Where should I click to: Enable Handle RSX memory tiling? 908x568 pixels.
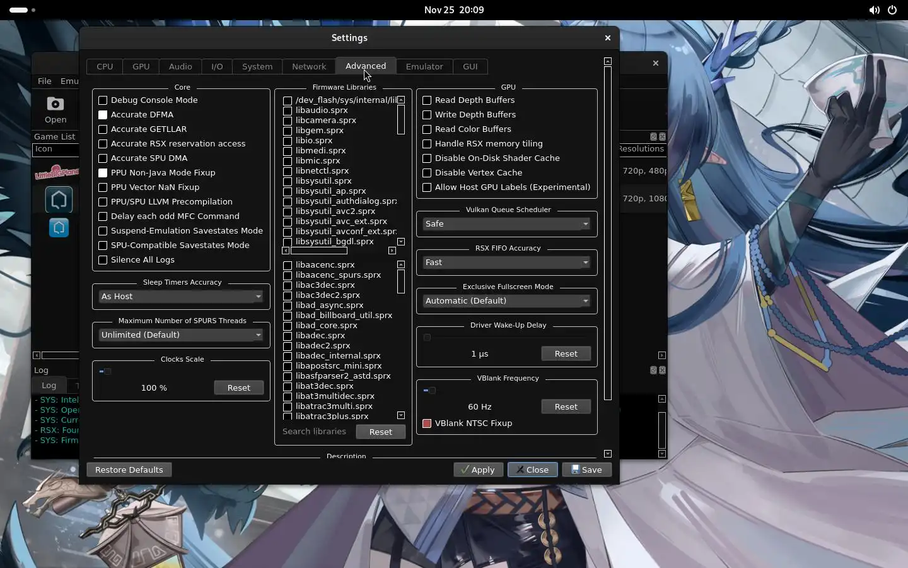tap(482, 144)
